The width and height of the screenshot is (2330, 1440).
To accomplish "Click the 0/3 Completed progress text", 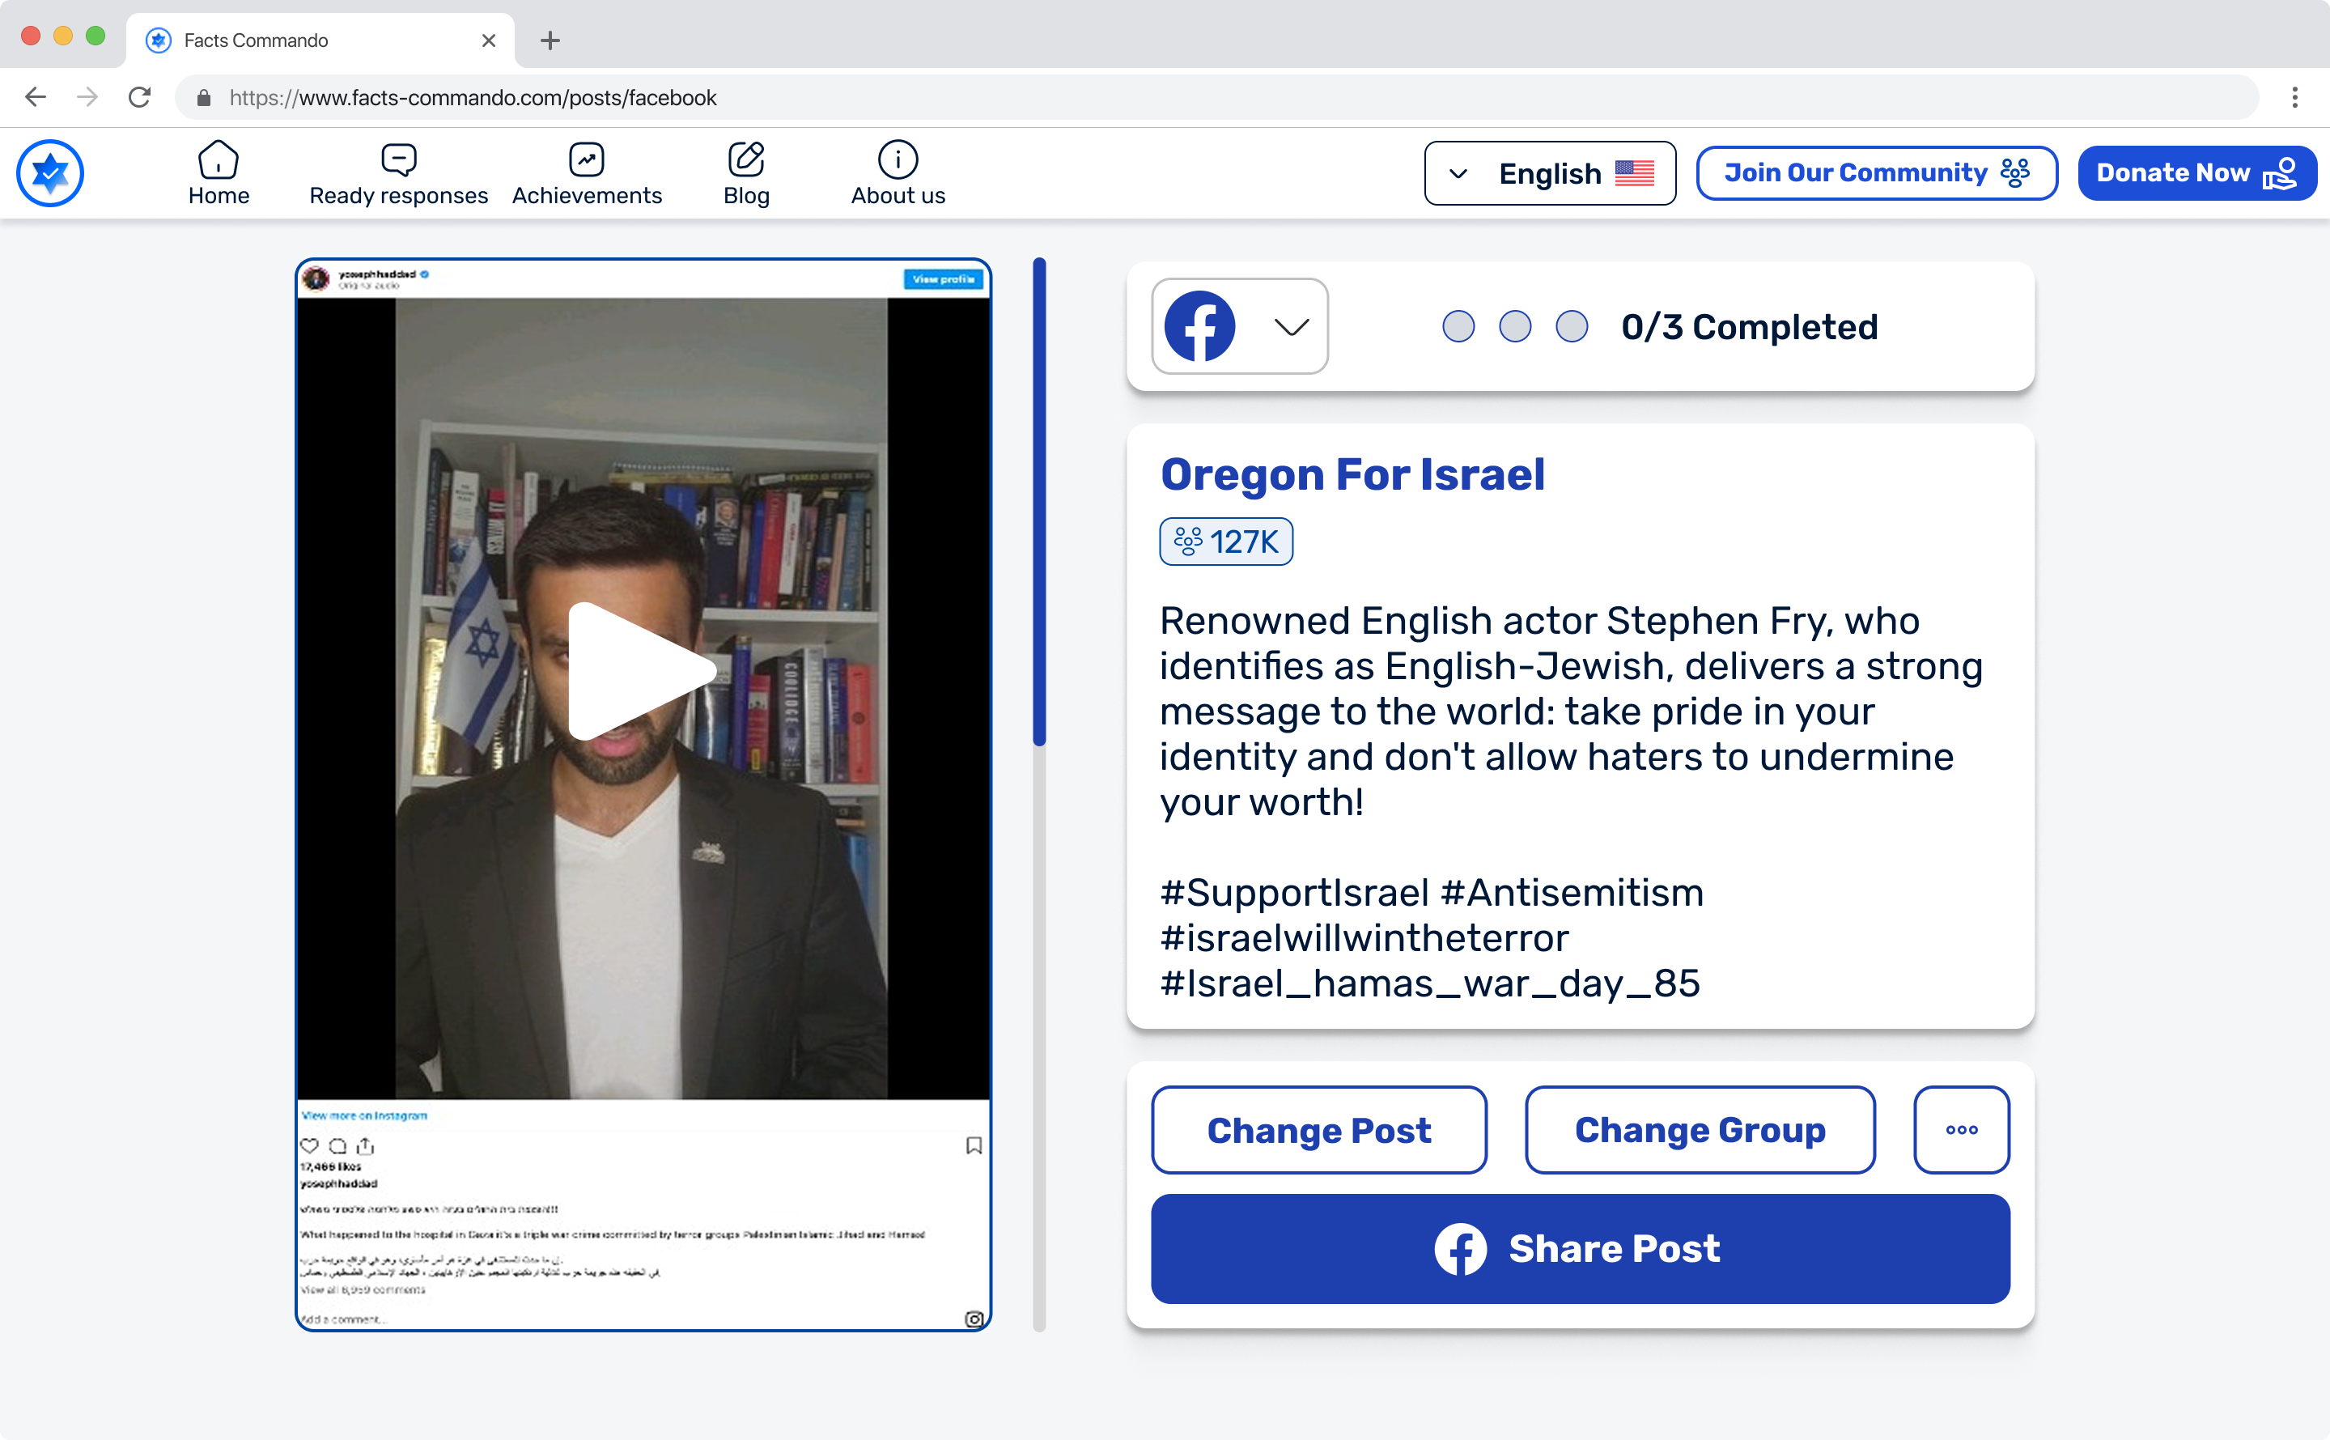I will [1749, 327].
